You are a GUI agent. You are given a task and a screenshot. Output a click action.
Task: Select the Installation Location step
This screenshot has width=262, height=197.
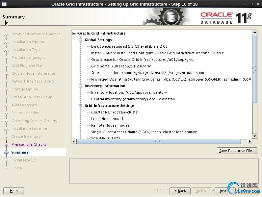(x=29, y=129)
